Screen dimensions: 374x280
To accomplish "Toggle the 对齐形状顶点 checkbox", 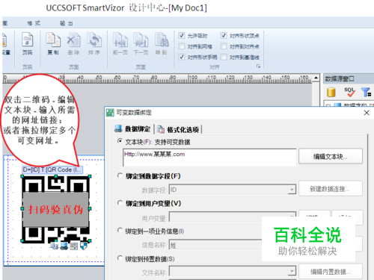I will [224, 36].
